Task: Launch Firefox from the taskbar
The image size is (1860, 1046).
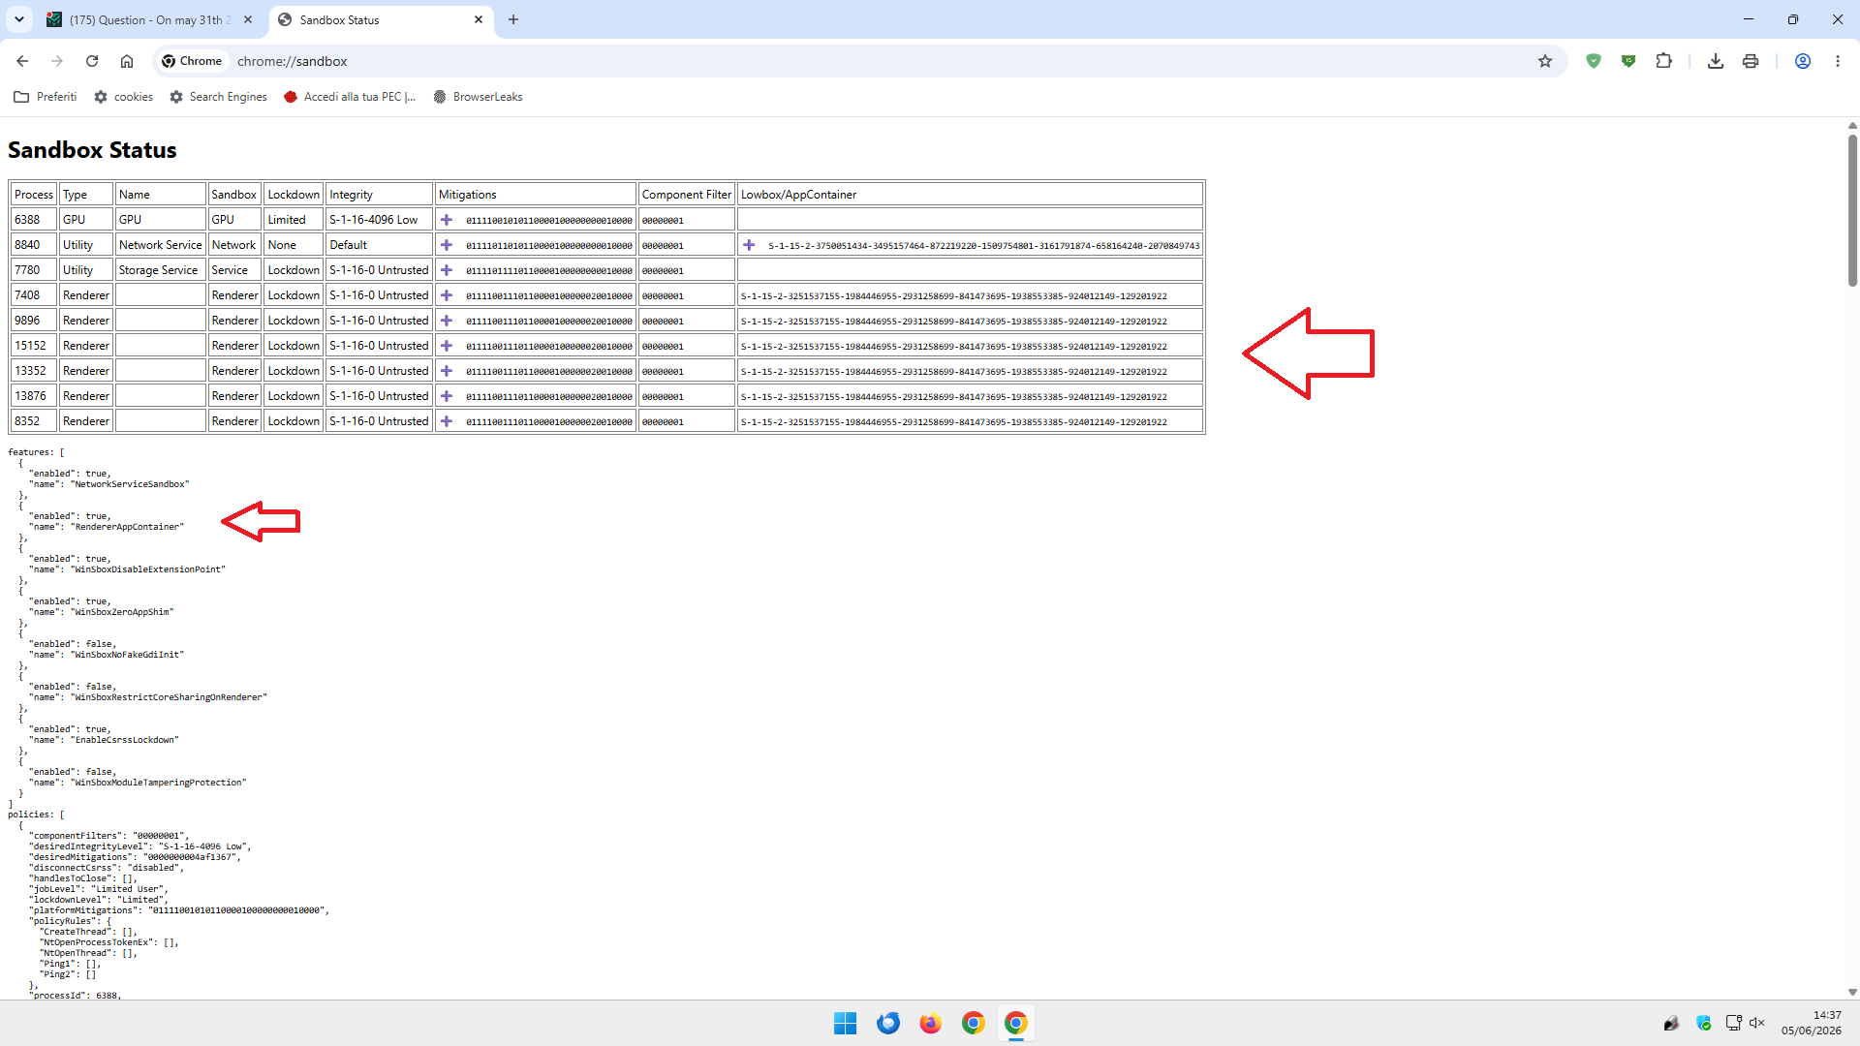Action: [931, 1023]
